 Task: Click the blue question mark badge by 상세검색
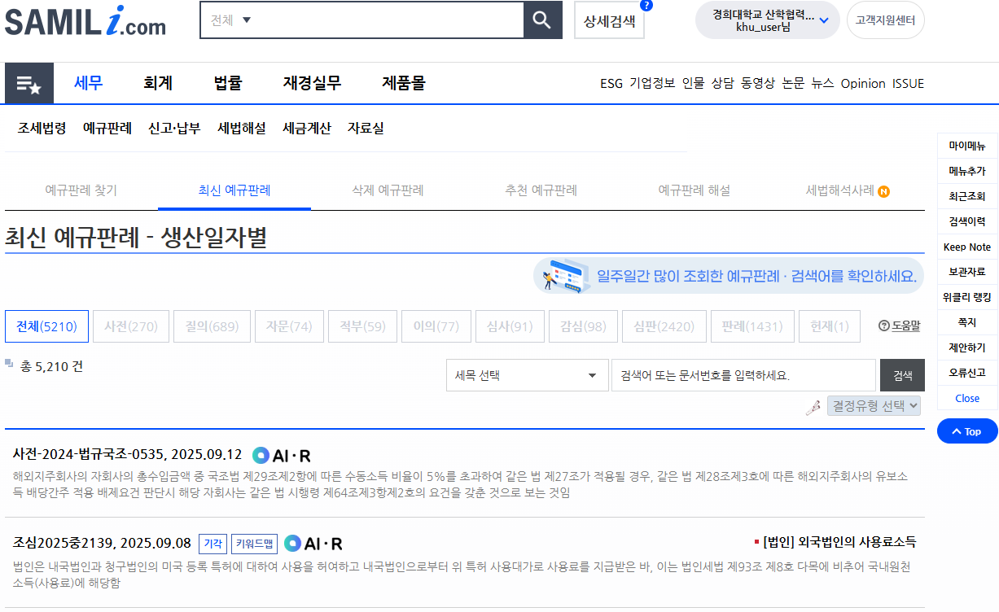[x=646, y=5]
